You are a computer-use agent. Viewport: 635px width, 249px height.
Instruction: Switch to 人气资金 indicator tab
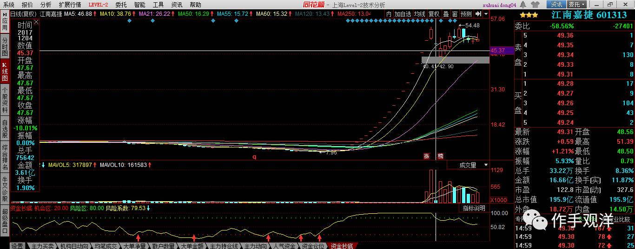[x=284, y=246]
